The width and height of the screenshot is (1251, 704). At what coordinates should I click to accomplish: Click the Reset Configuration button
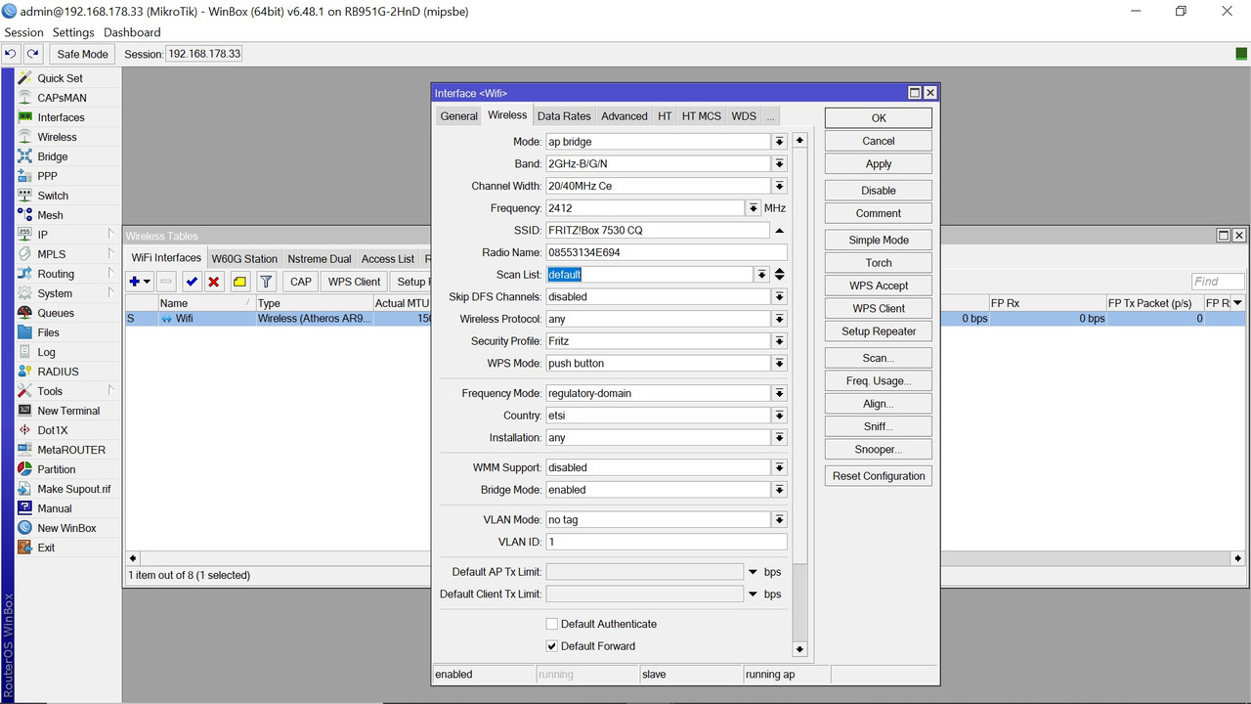[x=879, y=476]
